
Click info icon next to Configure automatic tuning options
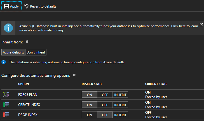coord(74,75)
